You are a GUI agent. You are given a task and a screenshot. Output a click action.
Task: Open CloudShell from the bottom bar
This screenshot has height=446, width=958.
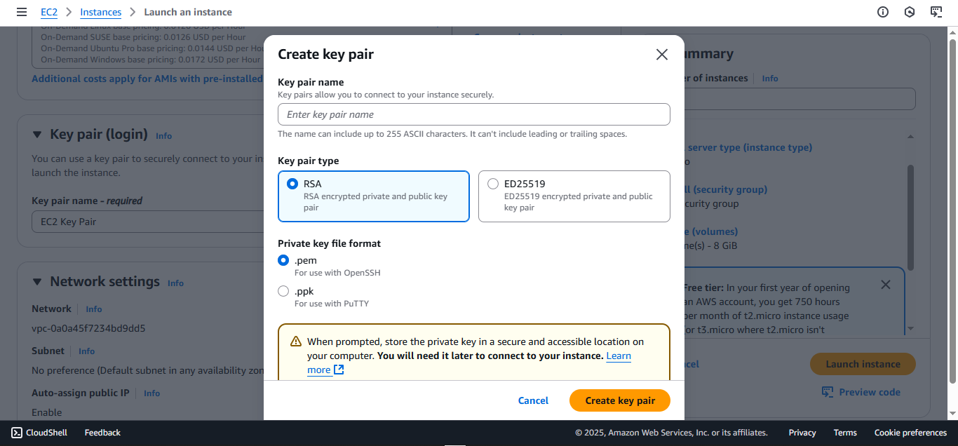click(x=39, y=432)
